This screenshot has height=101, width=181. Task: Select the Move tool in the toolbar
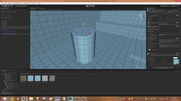click(5, 6)
